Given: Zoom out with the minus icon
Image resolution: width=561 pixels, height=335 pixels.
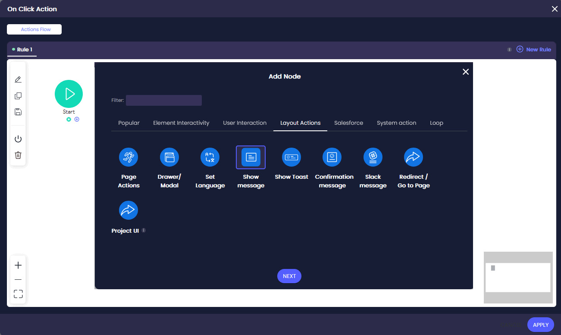Looking at the screenshot, I should pos(18,280).
